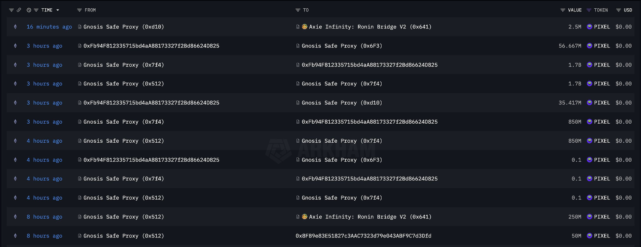
Task: Click the link icon in the table header
Action: pos(19,10)
